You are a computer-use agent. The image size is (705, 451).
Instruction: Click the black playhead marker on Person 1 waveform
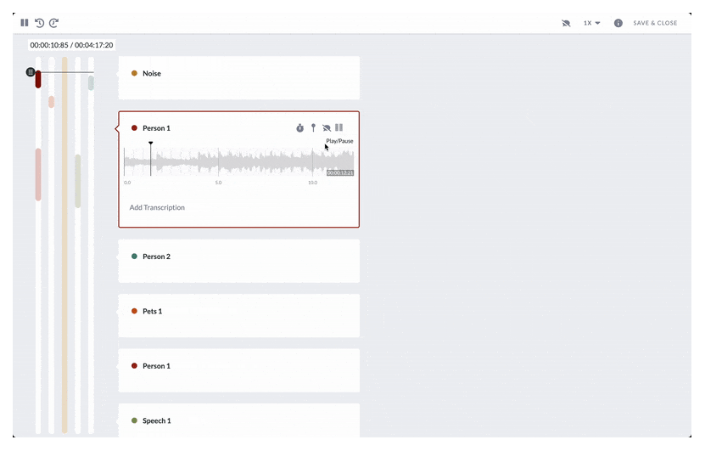(151, 145)
